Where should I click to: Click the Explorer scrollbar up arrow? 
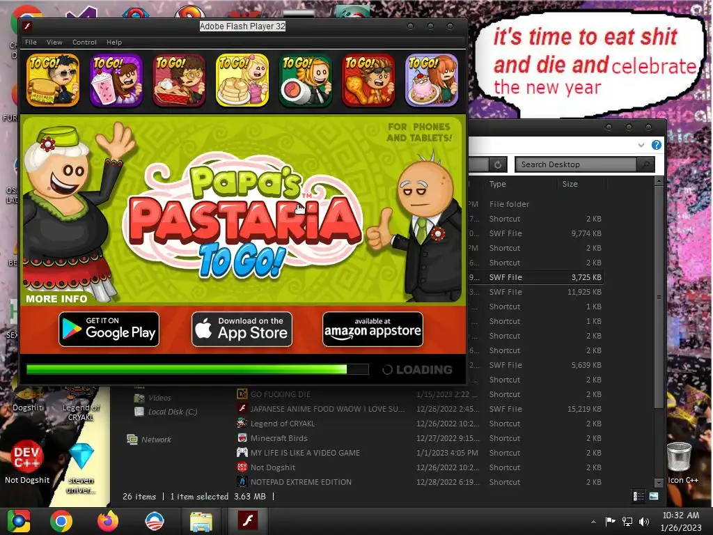659,181
